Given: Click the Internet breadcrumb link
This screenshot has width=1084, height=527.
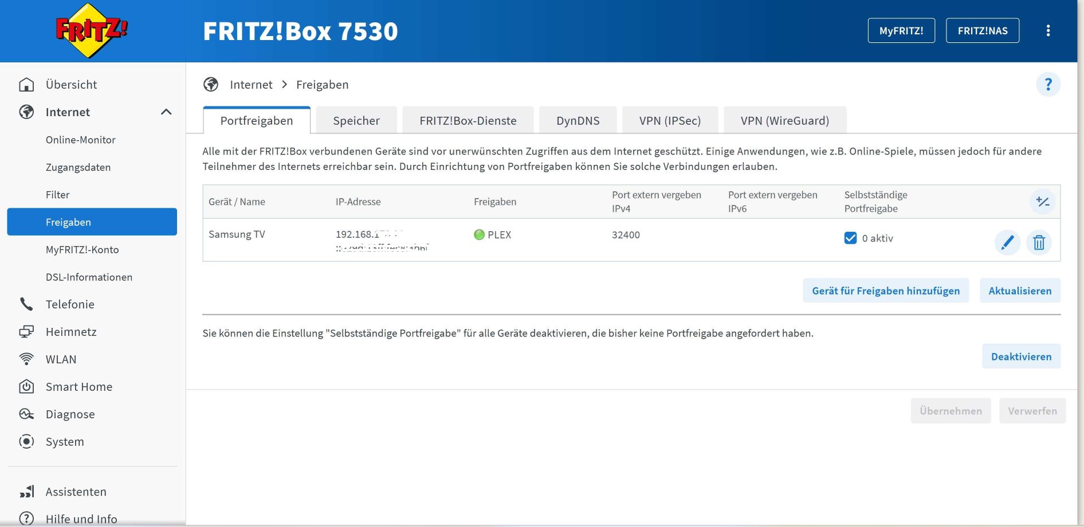Looking at the screenshot, I should pos(251,85).
